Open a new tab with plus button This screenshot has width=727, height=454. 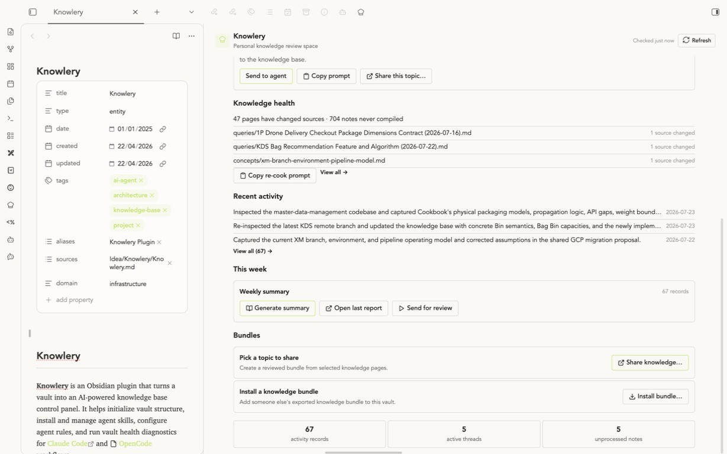157,12
